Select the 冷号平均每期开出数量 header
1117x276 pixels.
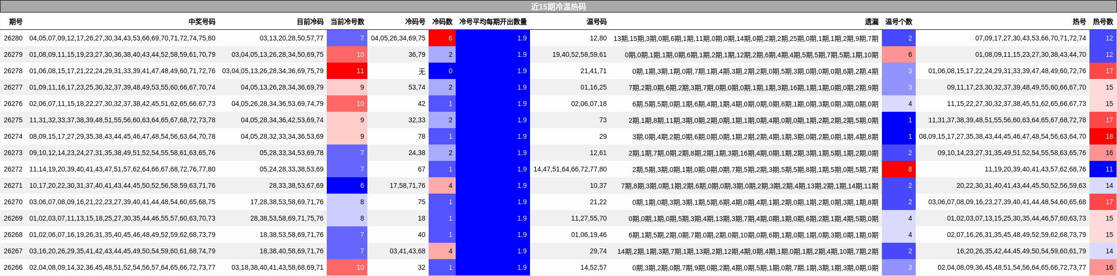point(493,22)
